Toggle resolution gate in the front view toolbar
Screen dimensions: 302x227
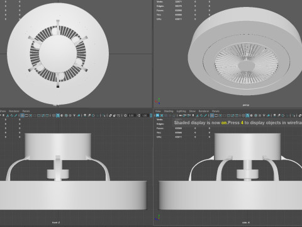pos(30,115)
